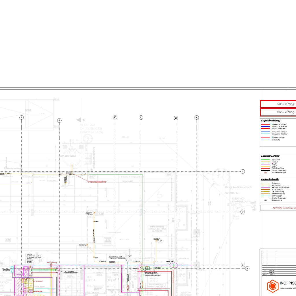Click the STÄRKEABSCHEIDER vertical label
This screenshot has height=296, width=296.
pos(94,158)
